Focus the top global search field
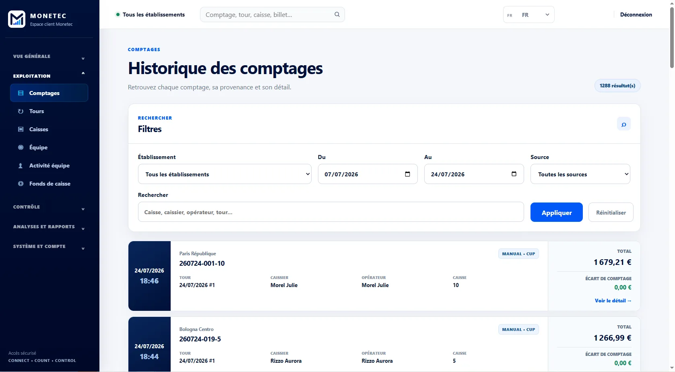675x372 pixels. [272, 14]
